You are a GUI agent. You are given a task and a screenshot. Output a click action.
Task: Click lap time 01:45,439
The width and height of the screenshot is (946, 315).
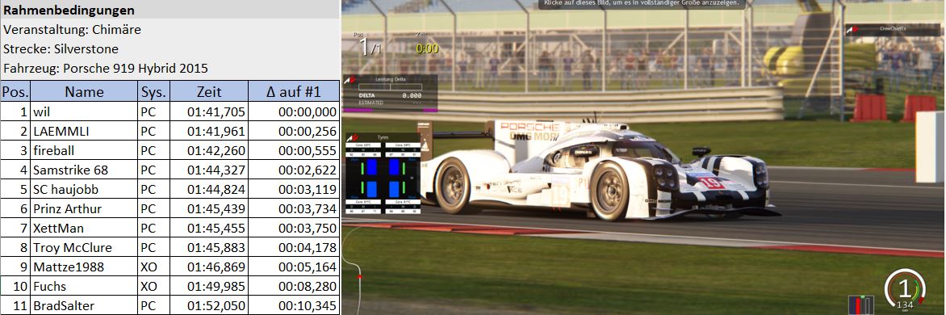click(x=216, y=208)
